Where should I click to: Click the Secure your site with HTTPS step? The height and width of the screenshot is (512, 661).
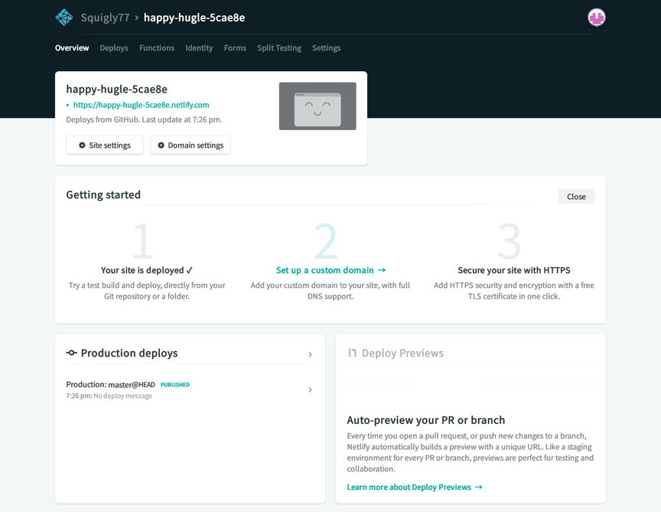513,270
